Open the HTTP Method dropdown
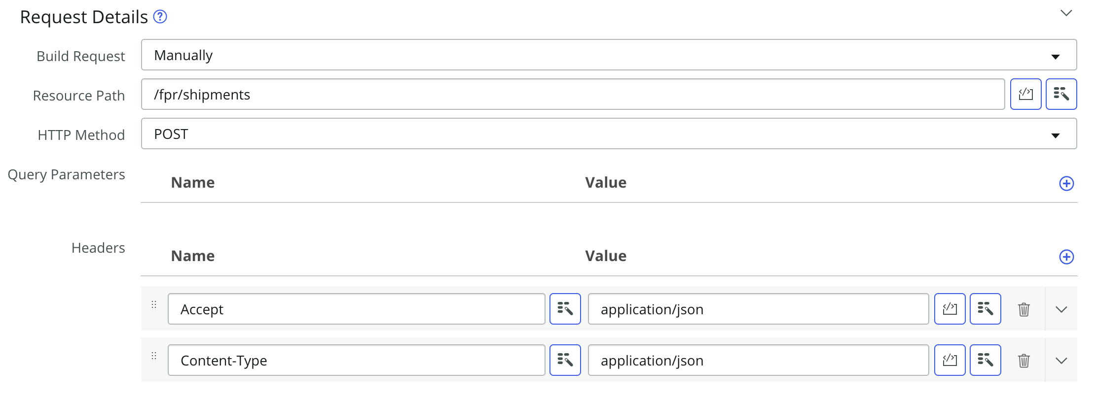The image size is (1096, 398). coord(609,133)
